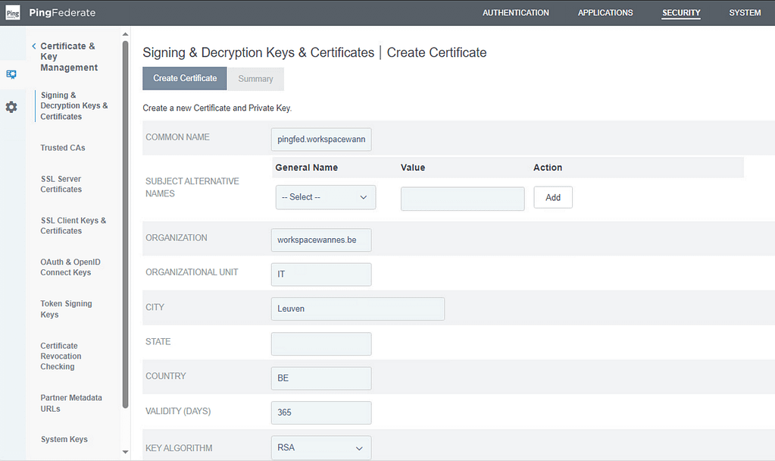The width and height of the screenshot is (775, 461).
Task: Focus the Organization input field
Action: tap(321, 240)
